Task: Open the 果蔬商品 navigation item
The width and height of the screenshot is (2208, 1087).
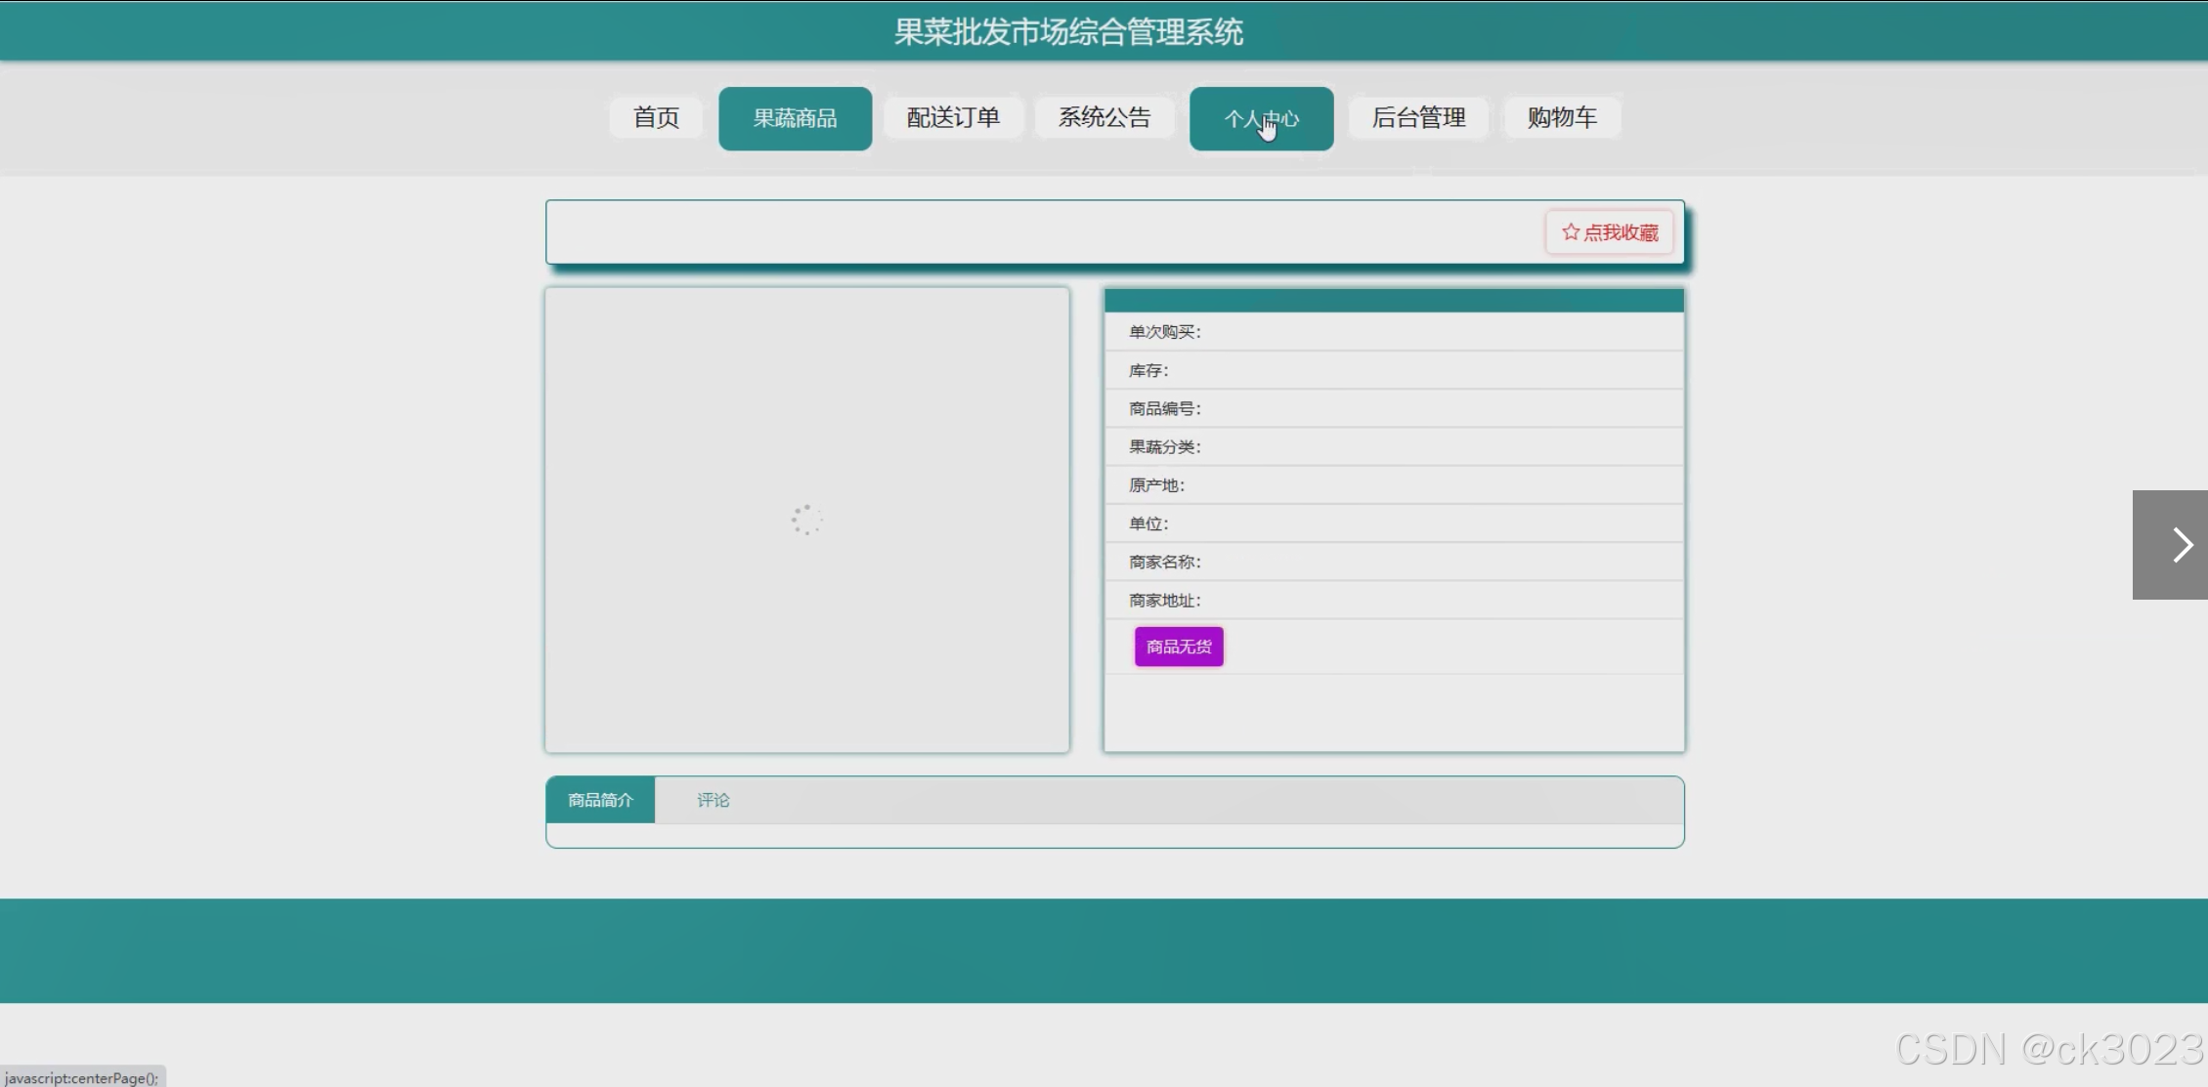Action: coord(795,118)
